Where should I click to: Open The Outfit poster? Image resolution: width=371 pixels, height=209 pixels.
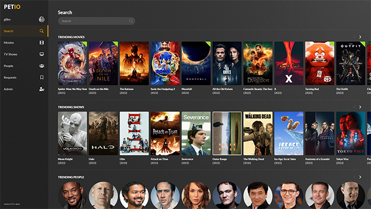350,63
